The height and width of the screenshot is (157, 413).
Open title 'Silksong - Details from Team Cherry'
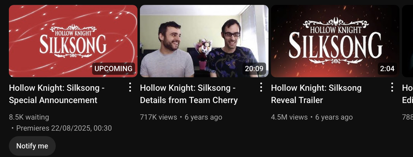pyautogui.click(x=189, y=94)
